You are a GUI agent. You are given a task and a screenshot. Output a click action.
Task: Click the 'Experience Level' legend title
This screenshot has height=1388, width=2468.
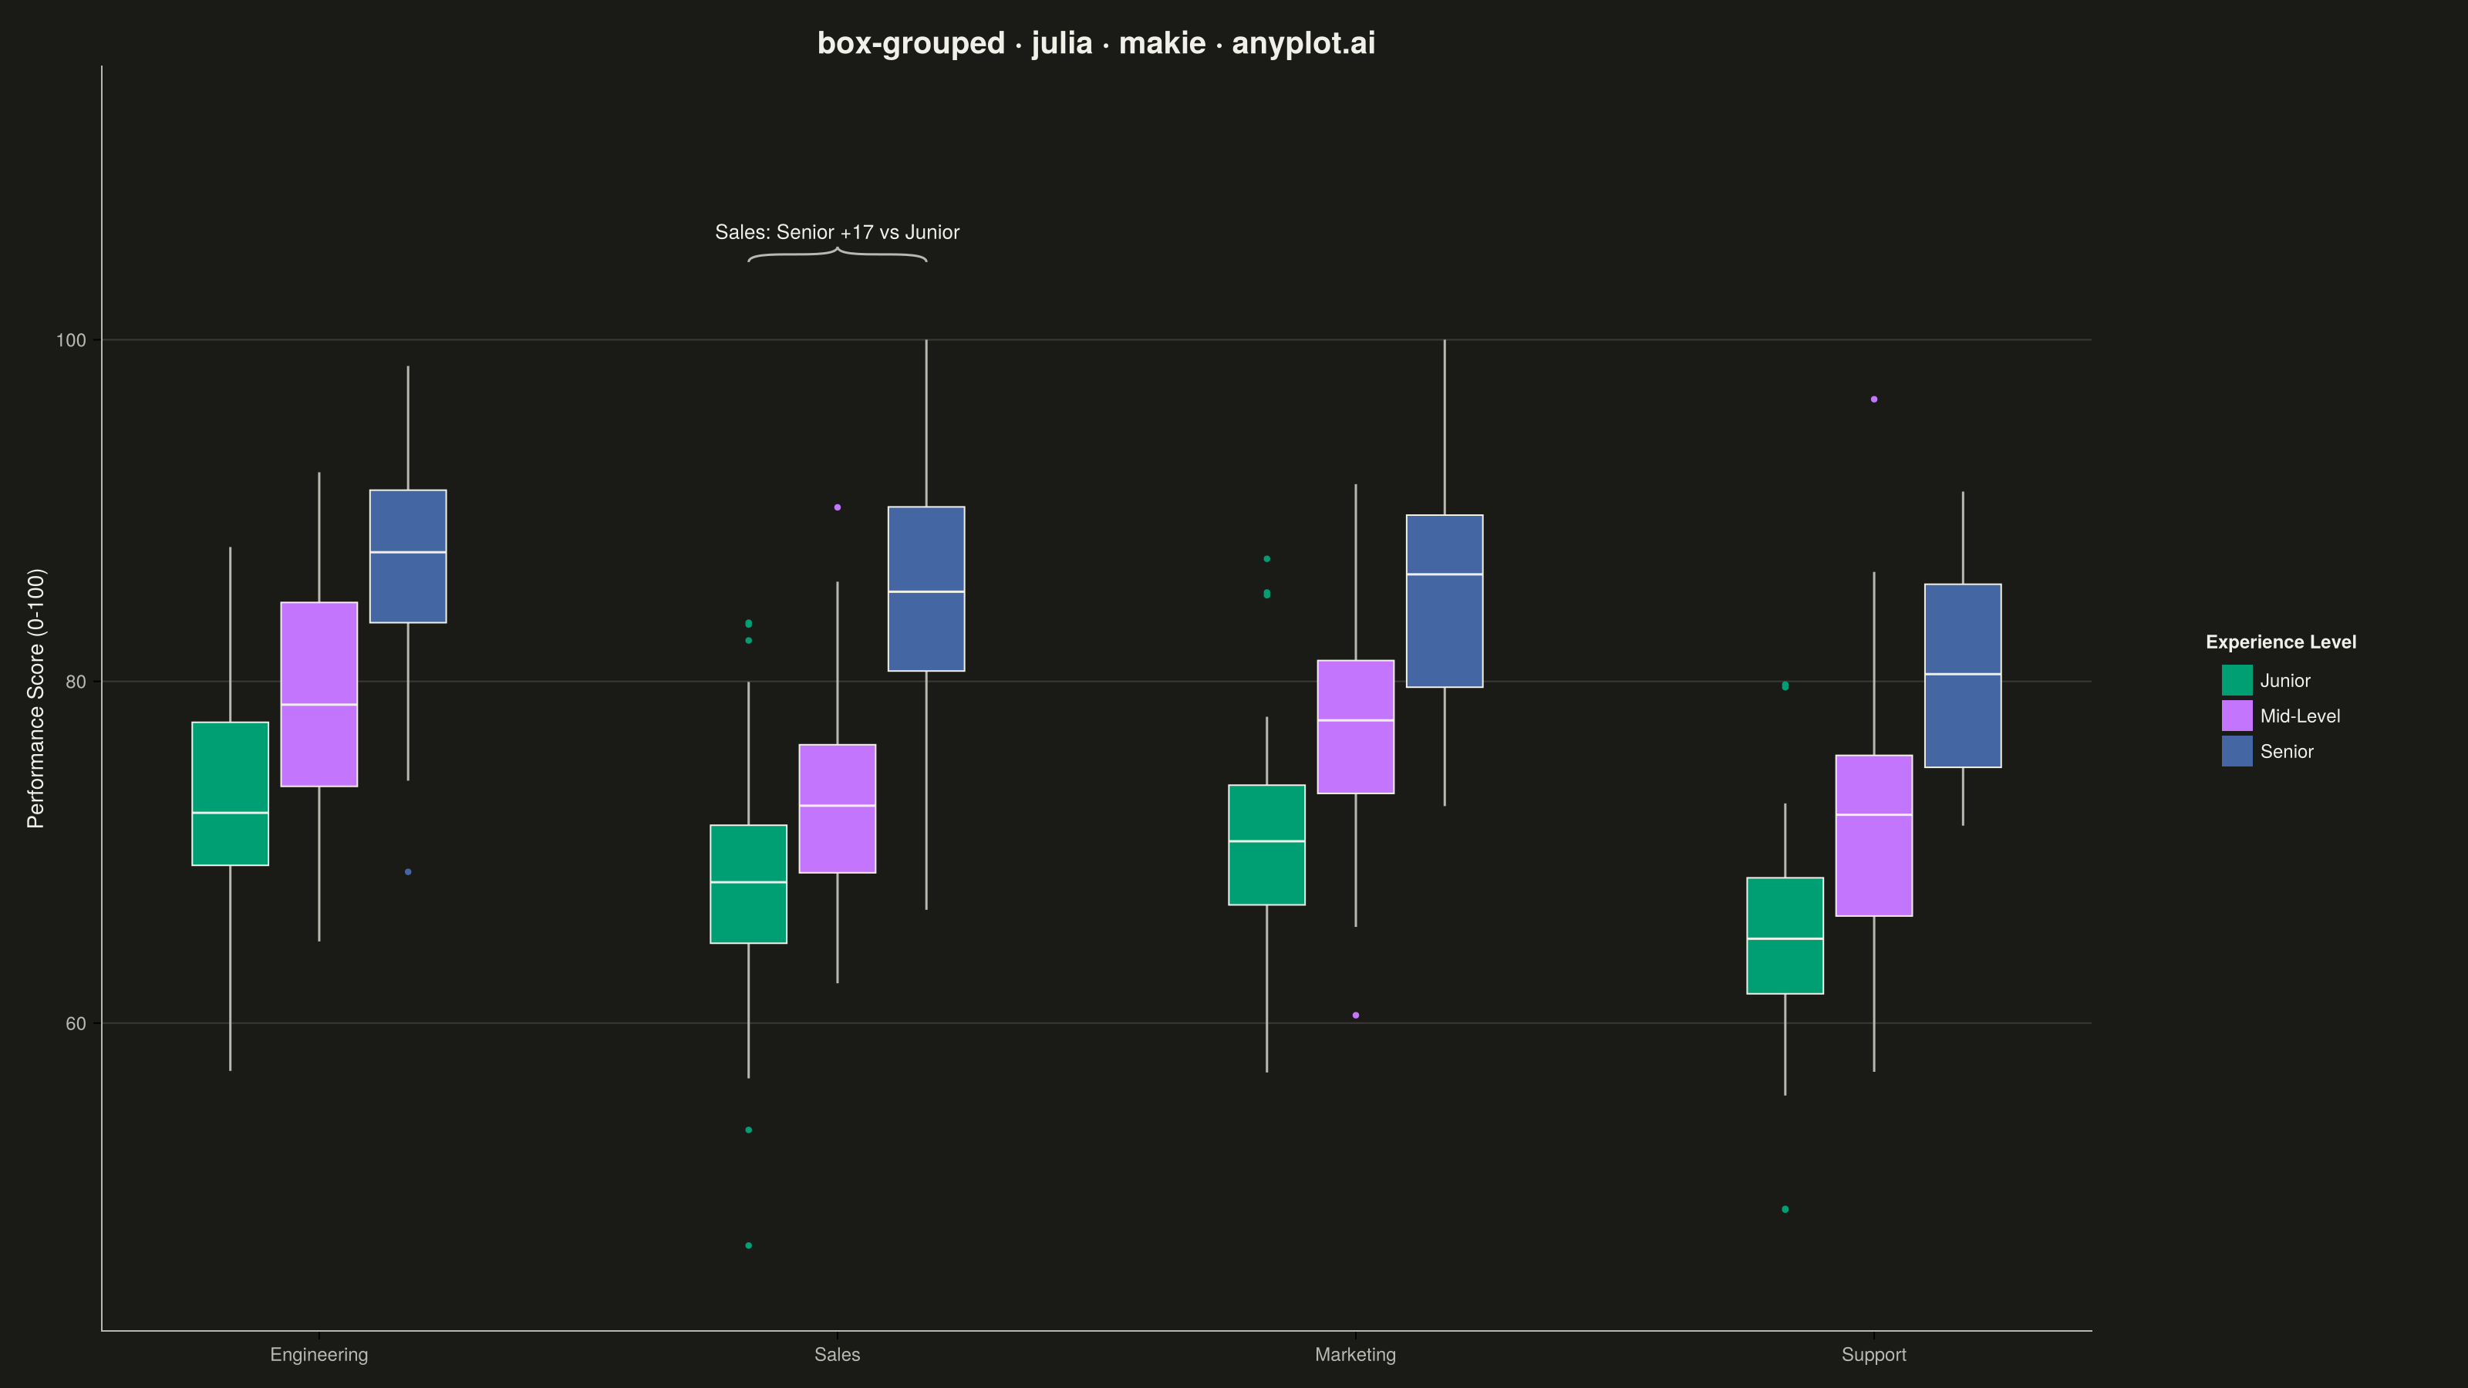(2281, 642)
